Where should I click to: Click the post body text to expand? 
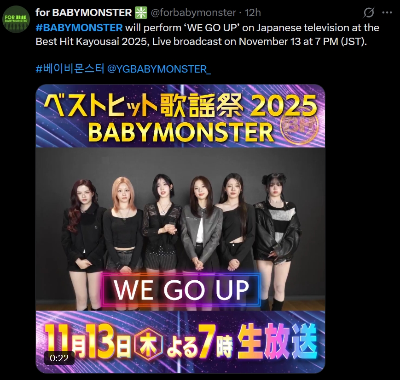coord(208,34)
